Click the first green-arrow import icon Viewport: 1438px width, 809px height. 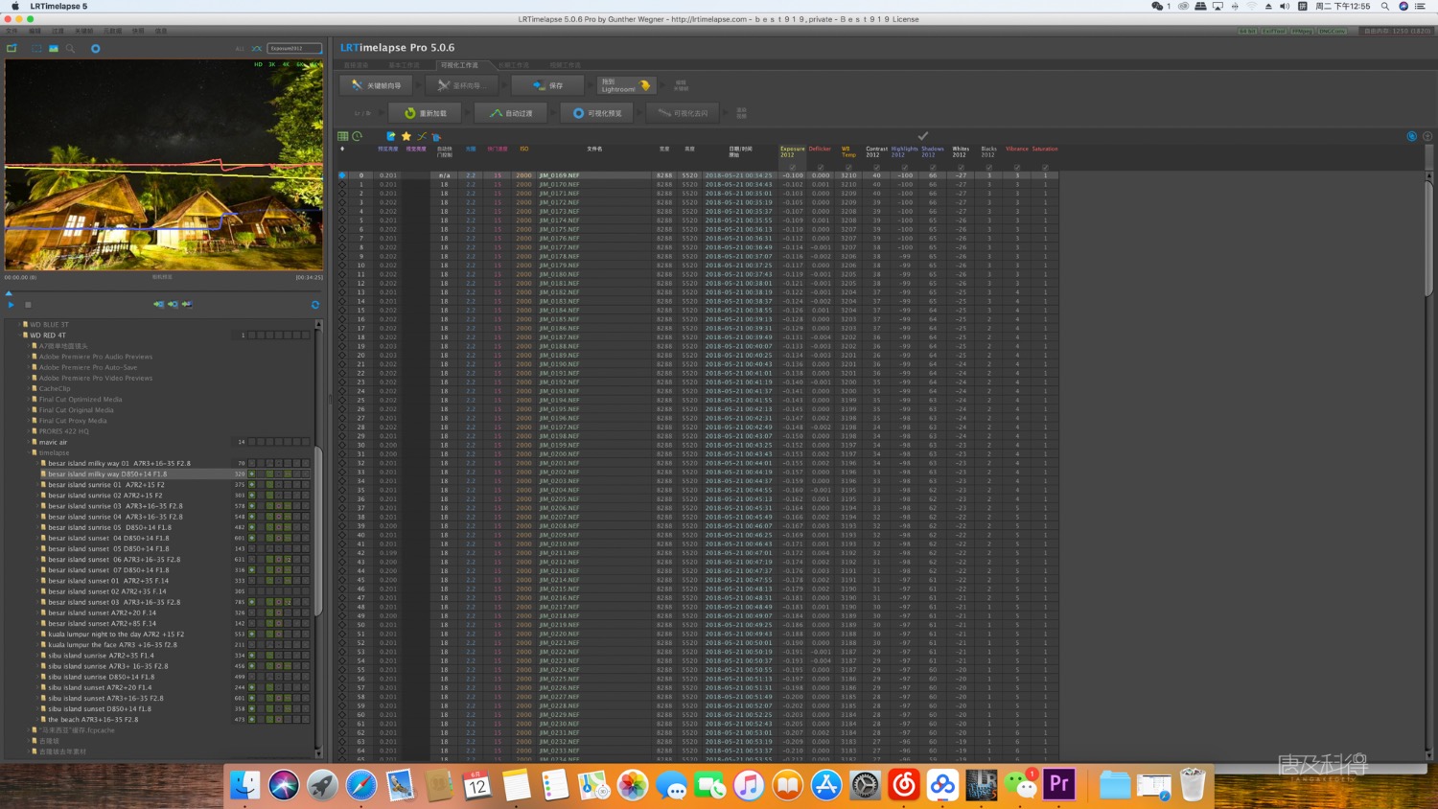[158, 304]
